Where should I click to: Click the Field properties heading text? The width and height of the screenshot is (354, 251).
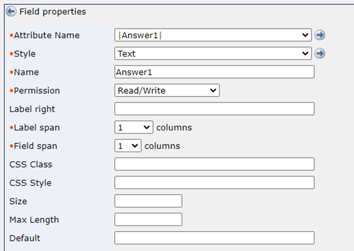point(53,12)
